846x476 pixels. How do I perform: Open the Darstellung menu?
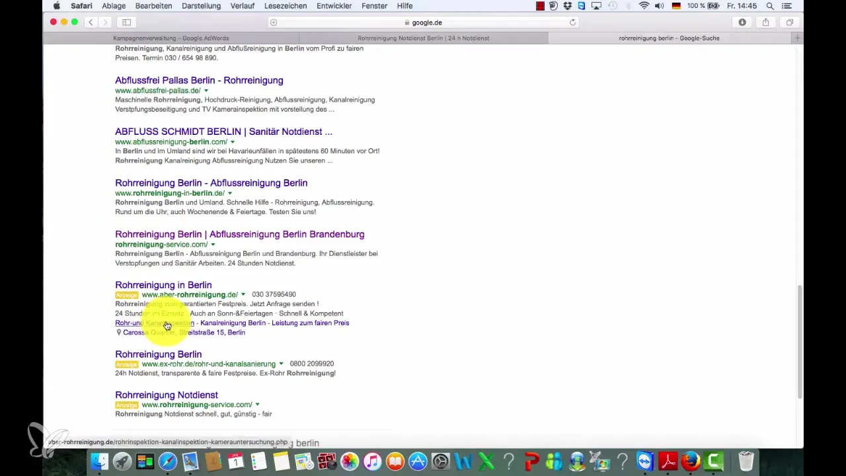click(201, 6)
